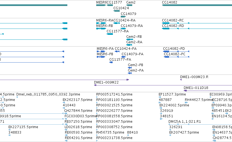Screen dimensions: 232x142
Task: Select protein CG14082-PC label
Action: [x=174, y=54]
